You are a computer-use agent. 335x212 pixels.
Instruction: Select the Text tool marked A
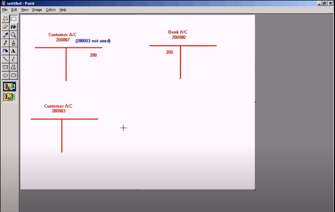[13, 51]
